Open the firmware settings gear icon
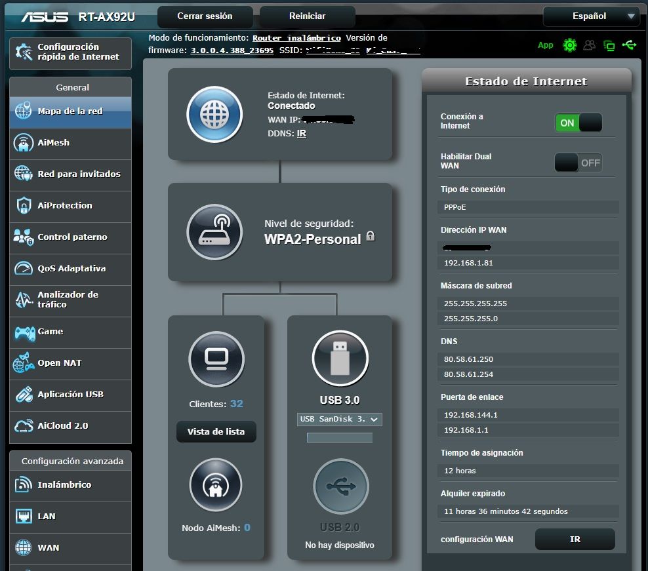The height and width of the screenshot is (571, 648). (569, 45)
